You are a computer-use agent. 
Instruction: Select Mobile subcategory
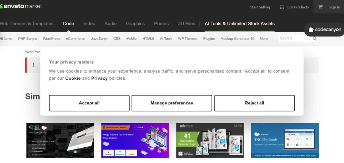point(131,39)
